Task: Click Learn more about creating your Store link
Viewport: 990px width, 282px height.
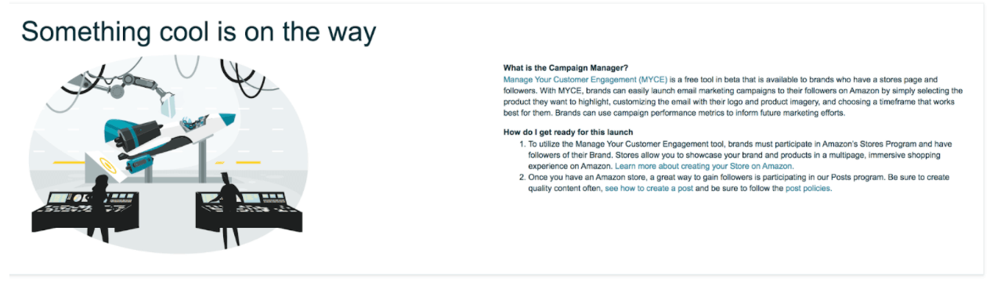Action: (x=704, y=167)
